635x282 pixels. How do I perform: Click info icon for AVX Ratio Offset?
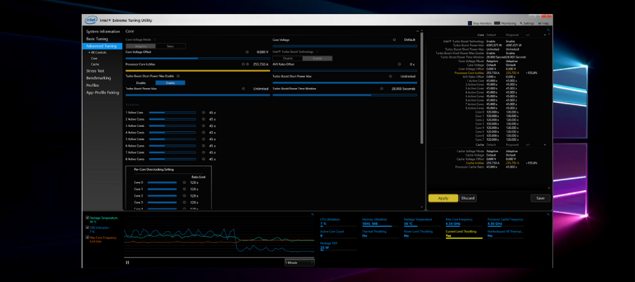point(399,64)
